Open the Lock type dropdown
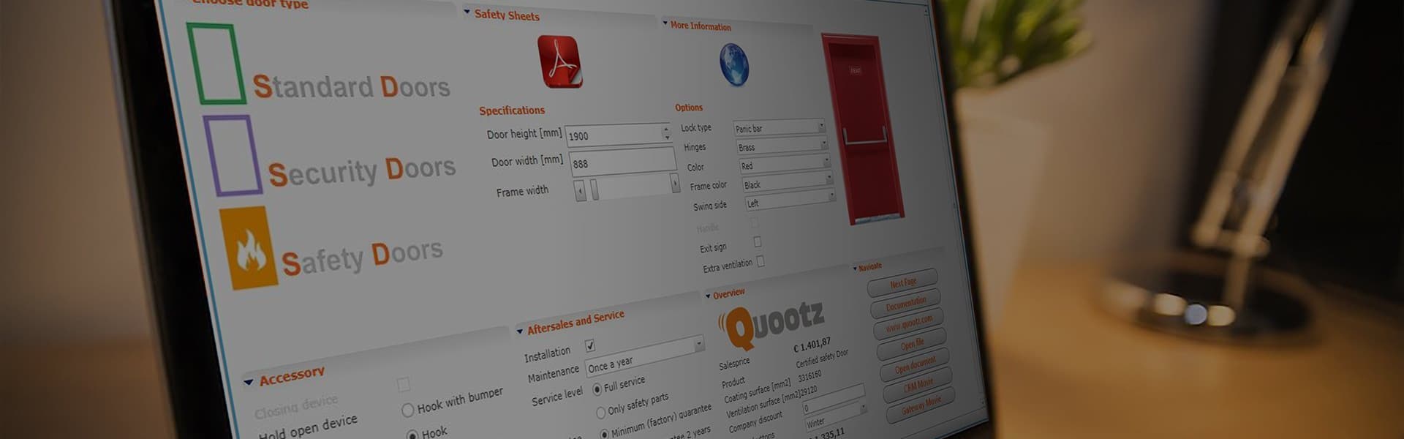This screenshot has width=1404, height=439. [780, 128]
